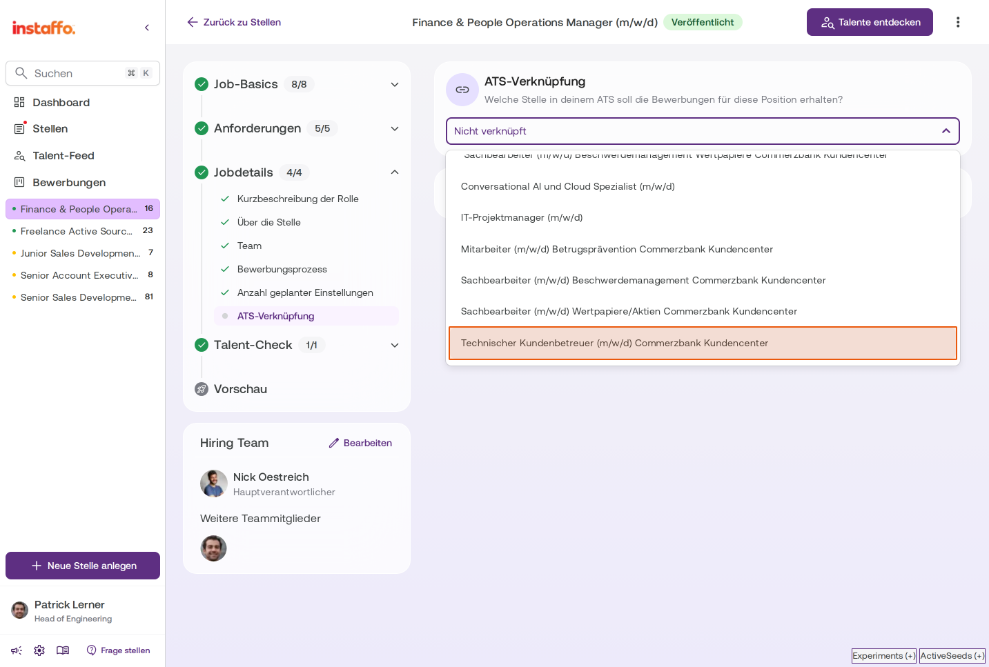989x667 pixels.
Task: Open the documentation book icon
Action: point(63,650)
